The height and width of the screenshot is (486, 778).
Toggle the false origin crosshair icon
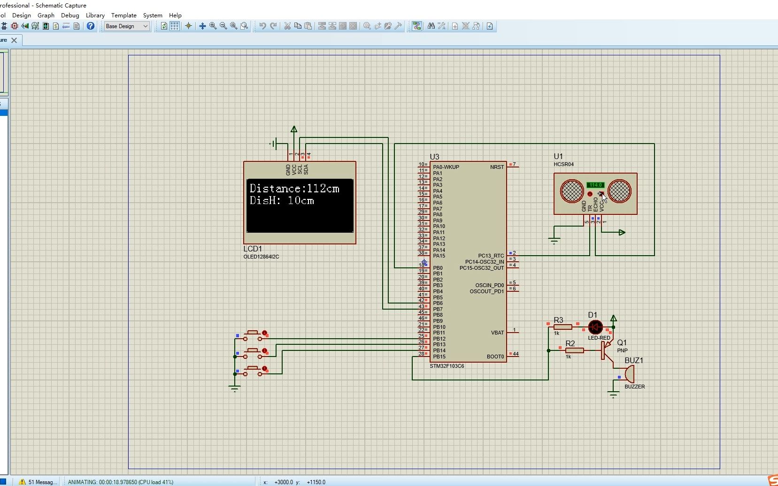pyautogui.click(x=188, y=26)
